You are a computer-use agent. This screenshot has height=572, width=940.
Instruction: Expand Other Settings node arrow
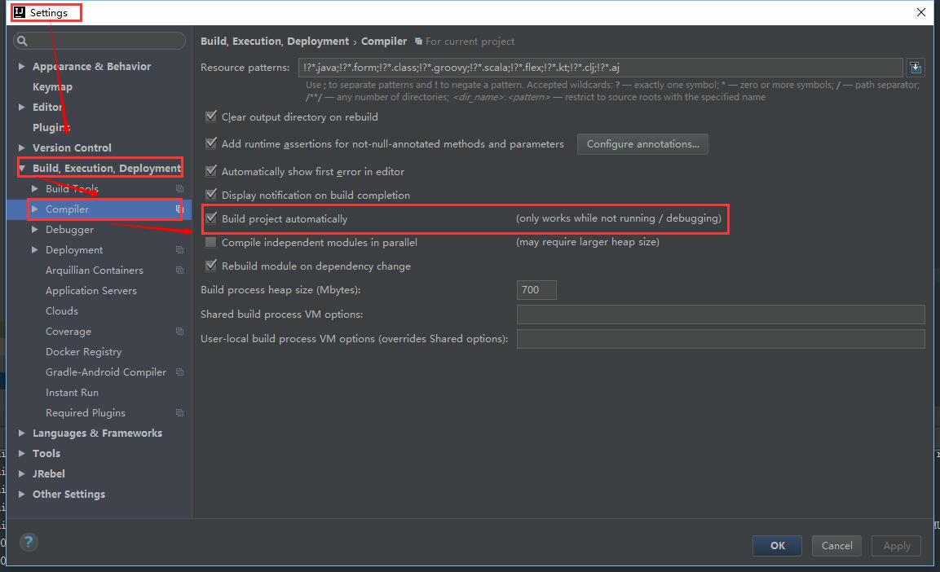[x=21, y=494]
